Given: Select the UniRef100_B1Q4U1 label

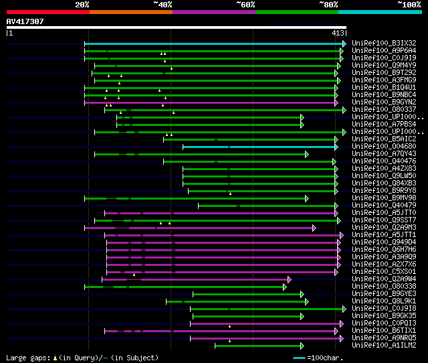Looking at the screenshot, I should (x=384, y=88).
